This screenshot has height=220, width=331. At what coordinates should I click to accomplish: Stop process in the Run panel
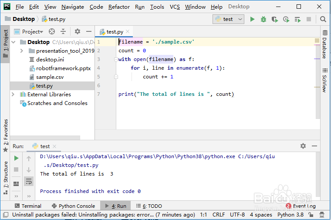16,169
